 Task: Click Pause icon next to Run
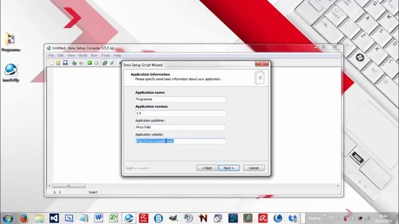[97, 63]
